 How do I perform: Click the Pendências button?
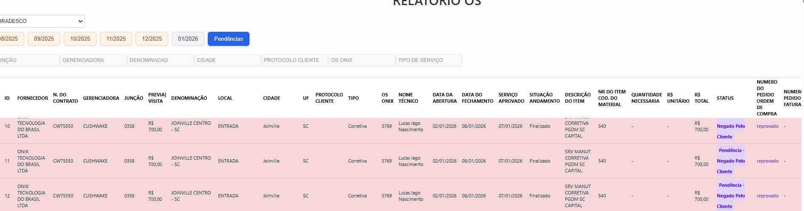(229, 39)
